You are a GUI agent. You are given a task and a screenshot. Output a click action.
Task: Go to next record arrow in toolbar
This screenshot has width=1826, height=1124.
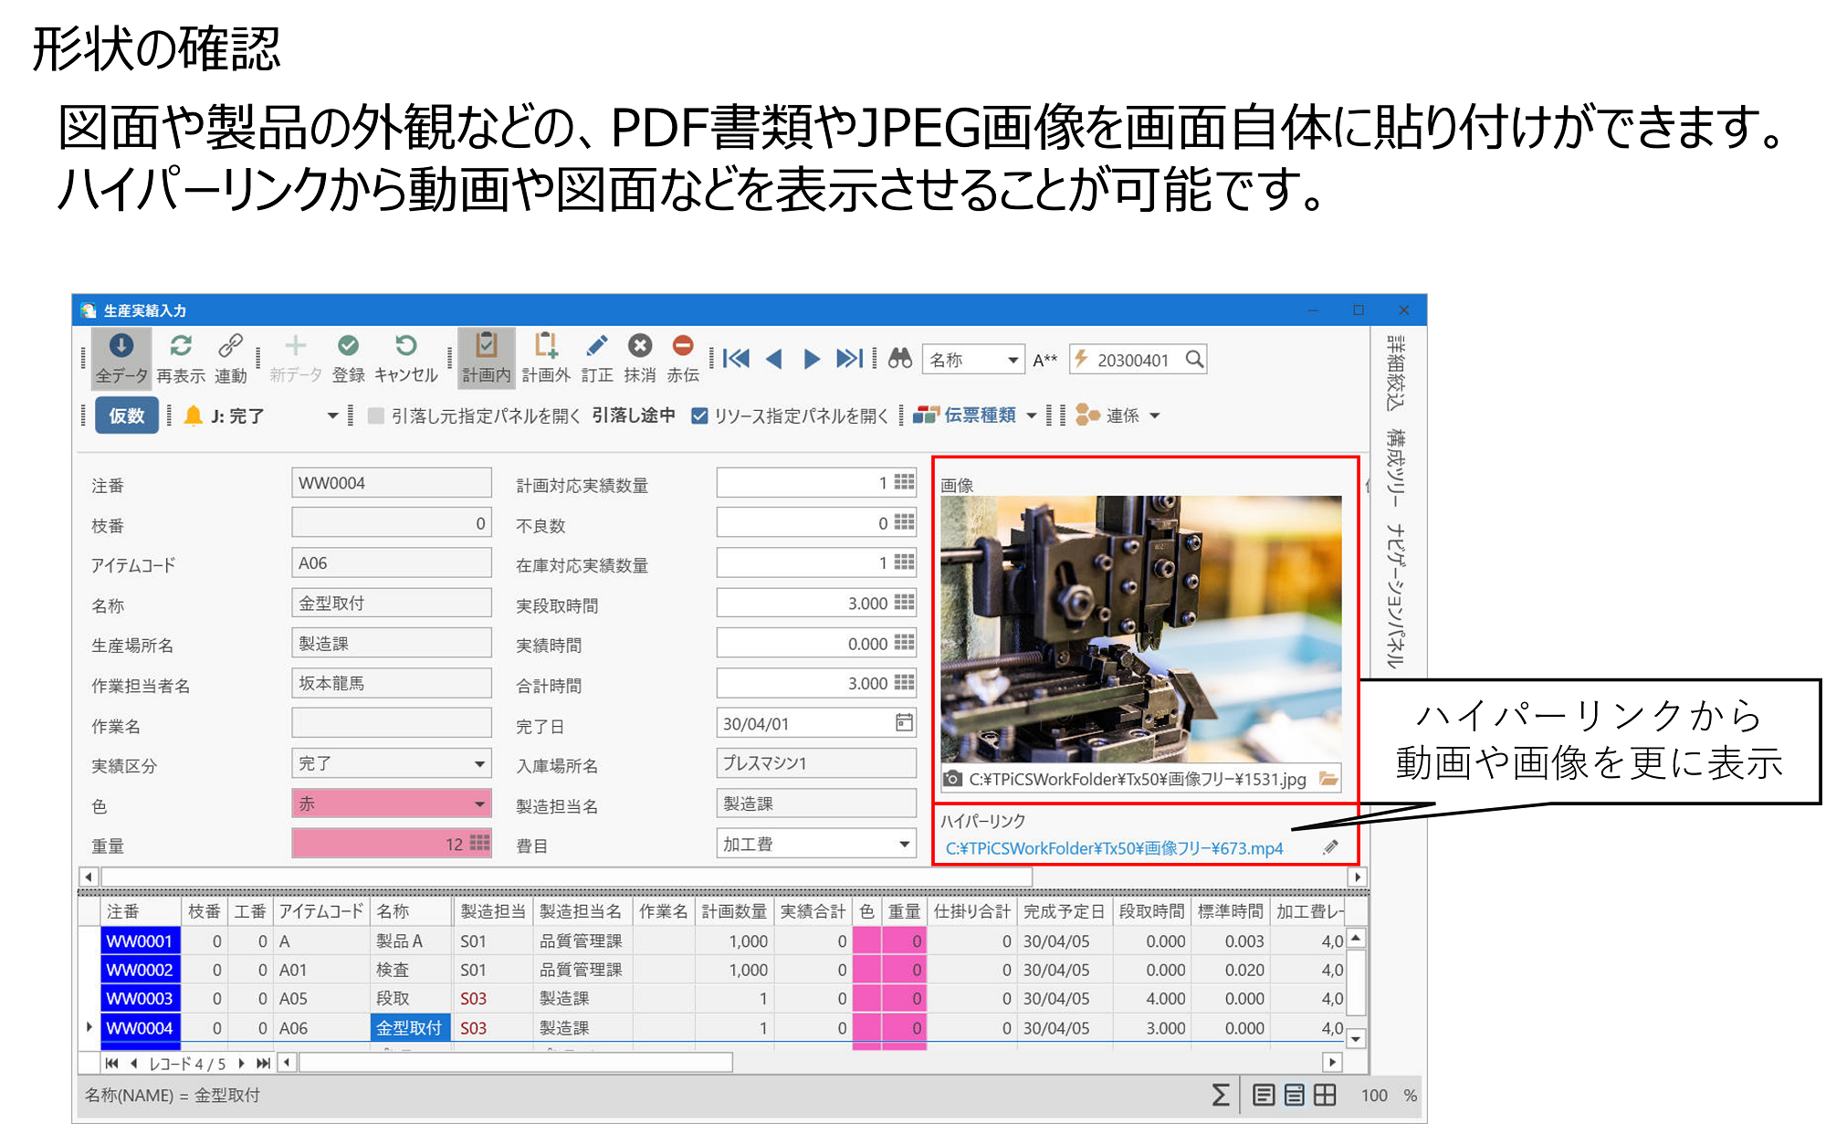[x=812, y=359]
